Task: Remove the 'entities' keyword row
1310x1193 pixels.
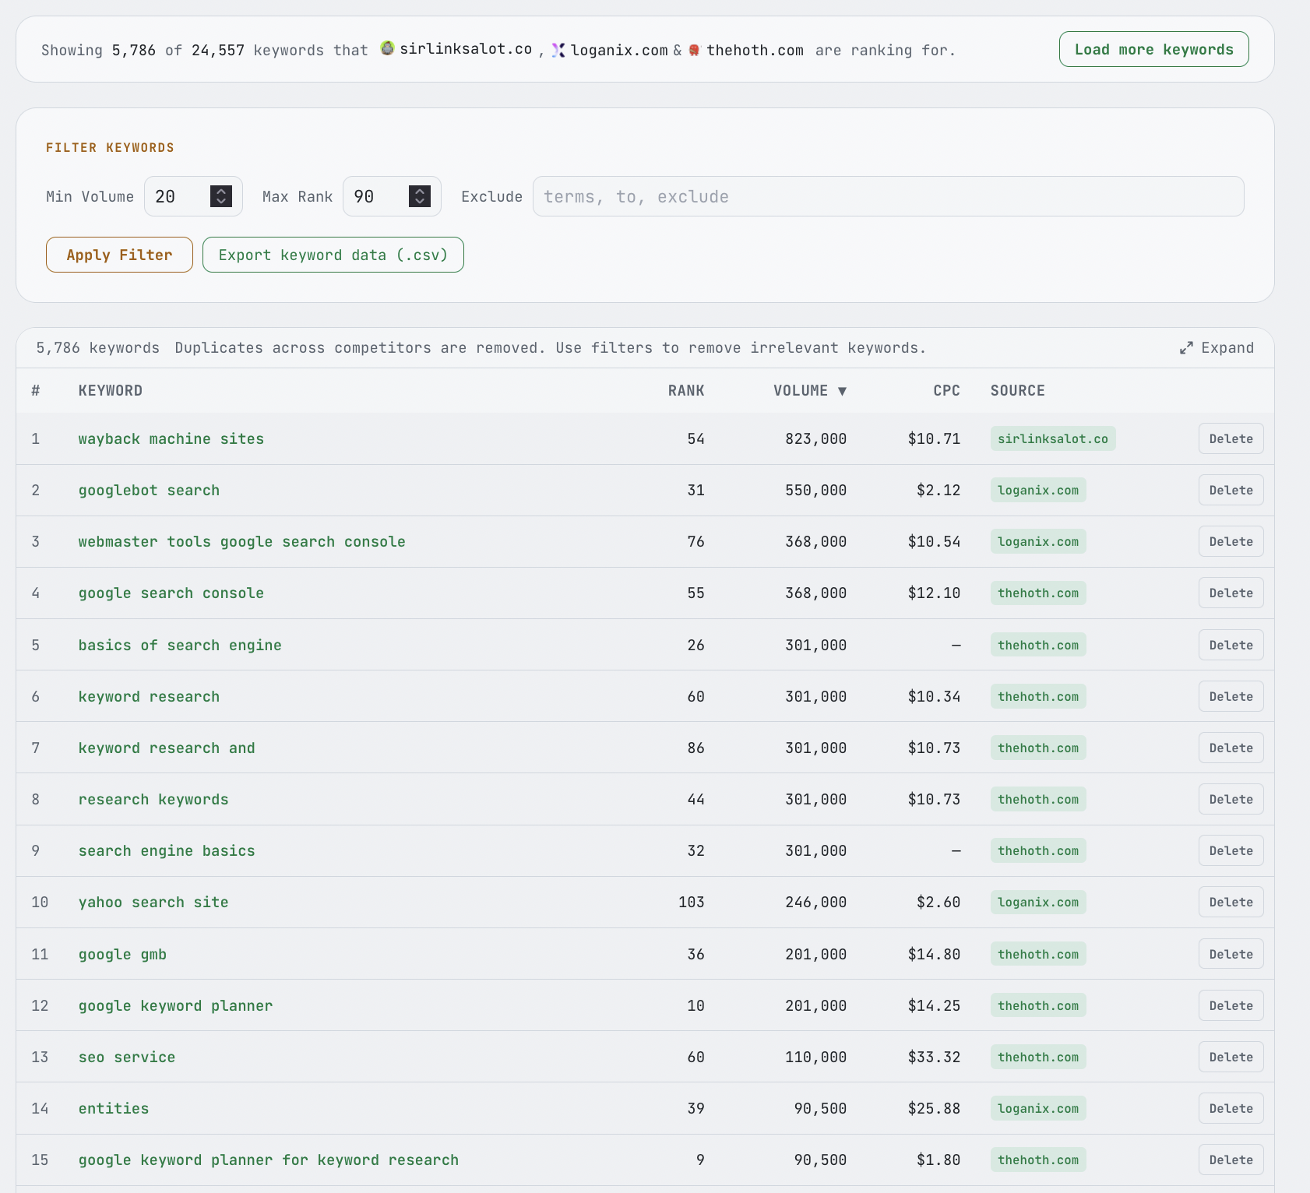Action: pos(1231,1108)
